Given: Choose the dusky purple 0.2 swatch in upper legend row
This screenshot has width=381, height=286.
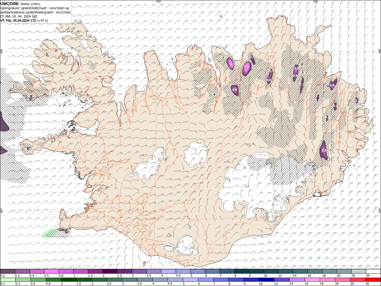Looking at the screenshot, I should (x=8, y=271).
